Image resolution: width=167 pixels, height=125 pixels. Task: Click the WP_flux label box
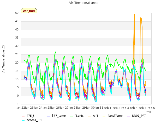[29, 11]
